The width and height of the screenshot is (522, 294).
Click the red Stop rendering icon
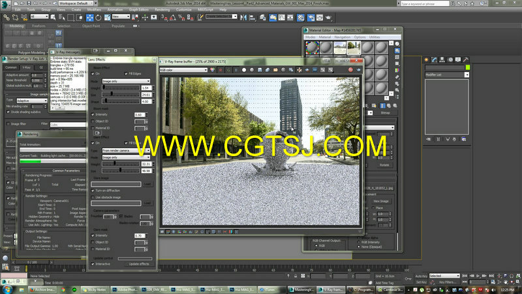pos(350,70)
